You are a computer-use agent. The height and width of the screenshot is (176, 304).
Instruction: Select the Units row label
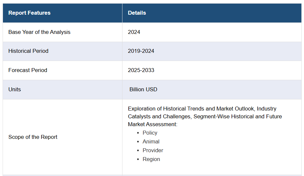point(15,89)
